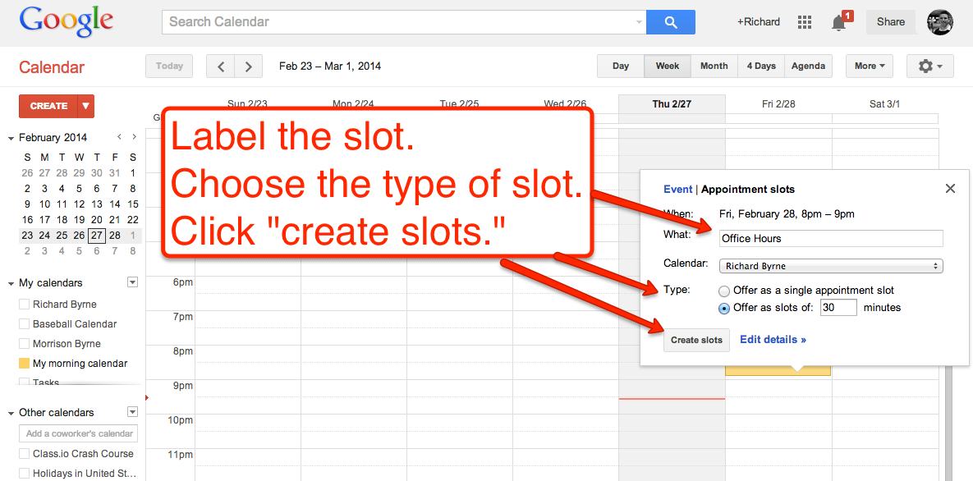Viewport: 973px width, 481px height.
Task: Switch to Week view
Action: (x=667, y=66)
